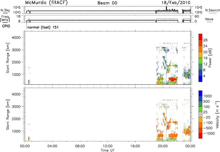Image resolution: width=220 pixels, height=152 pixels.
Task: Click the blue bottom of the power colorbar
Action: [x=200, y=79]
